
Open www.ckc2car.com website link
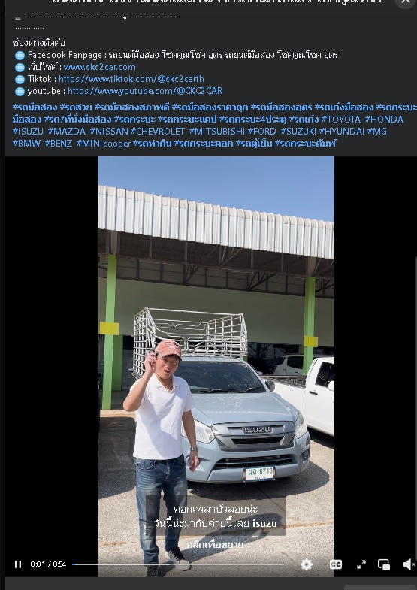pos(100,67)
